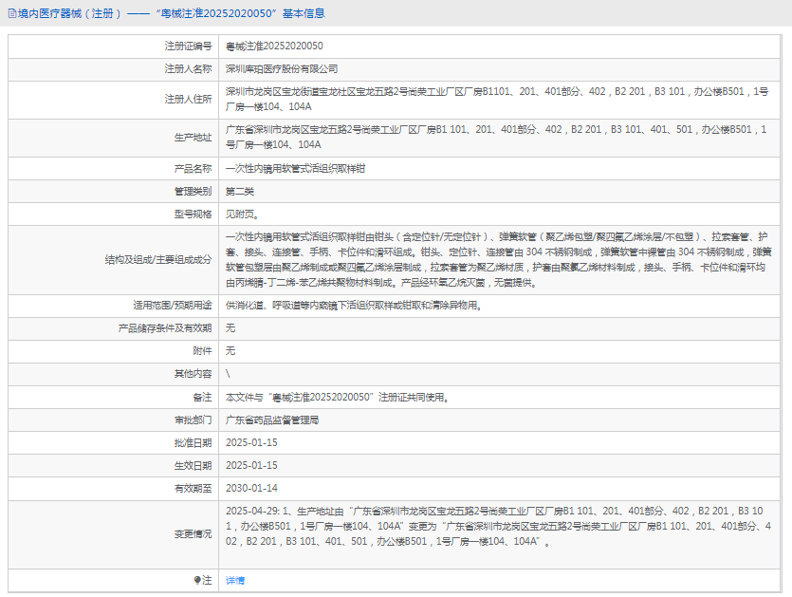This screenshot has width=792, height=597.
Task: Click the 生效日期 row label
Action: pos(193,466)
